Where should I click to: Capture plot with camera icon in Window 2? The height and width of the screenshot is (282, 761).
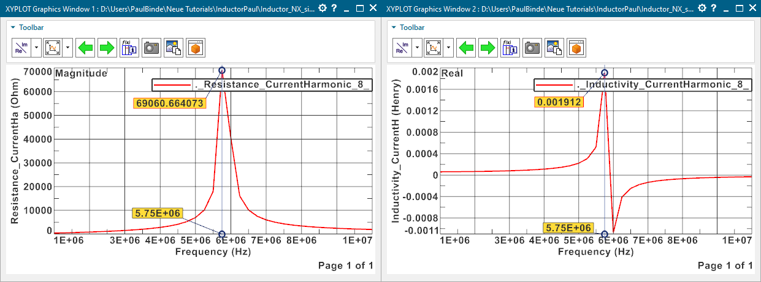tap(532, 47)
